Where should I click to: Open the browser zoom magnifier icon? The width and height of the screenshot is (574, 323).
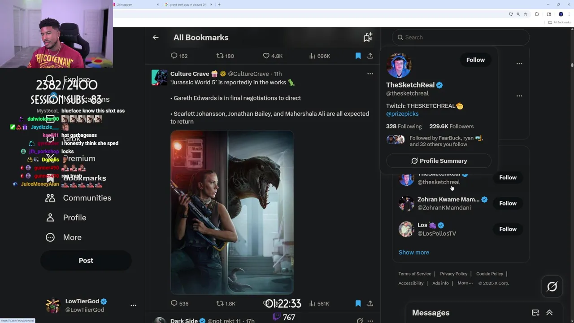click(x=518, y=14)
